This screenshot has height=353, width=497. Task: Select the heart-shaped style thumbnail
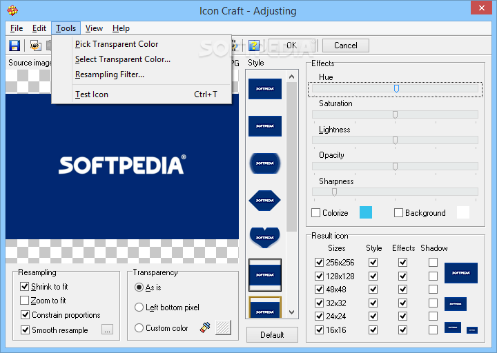(265, 237)
